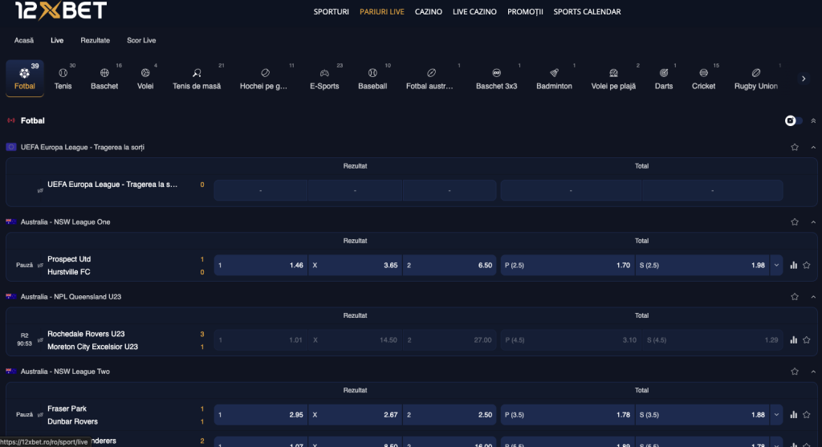Collapse Australia NSW League One section
Image resolution: width=822 pixels, height=447 pixels.
[813, 222]
